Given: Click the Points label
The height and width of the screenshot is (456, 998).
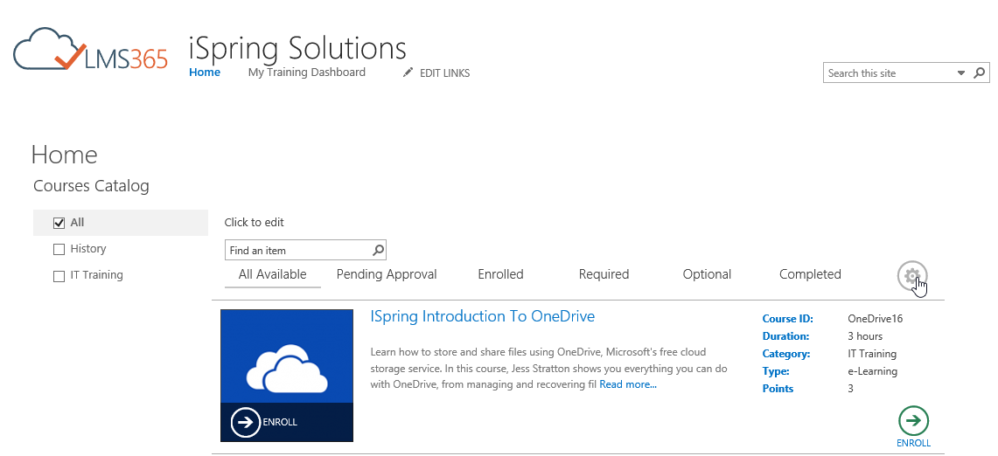Looking at the screenshot, I should pos(778,389).
